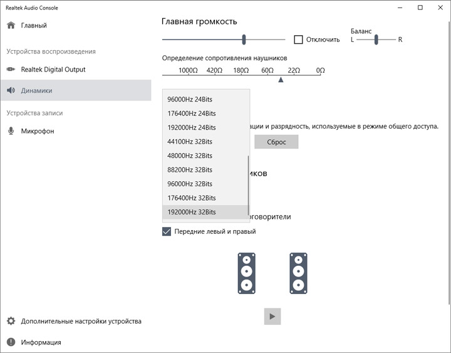Click the microphone icon beside Микрофон
Image resolution: width=451 pixels, height=353 pixels.
point(11,131)
